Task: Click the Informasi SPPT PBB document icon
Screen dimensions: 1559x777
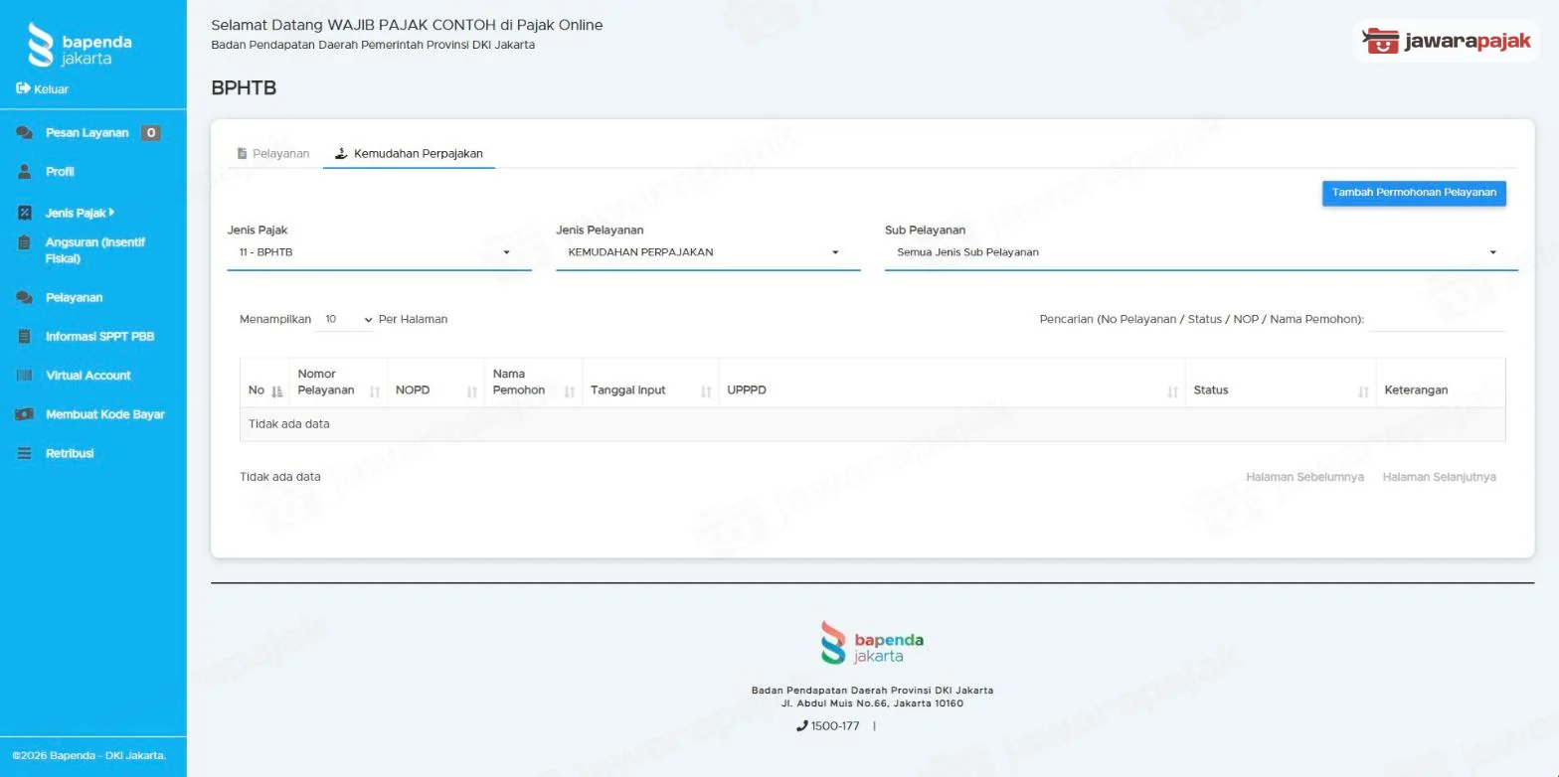Action: pyautogui.click(x=25, y=336)
